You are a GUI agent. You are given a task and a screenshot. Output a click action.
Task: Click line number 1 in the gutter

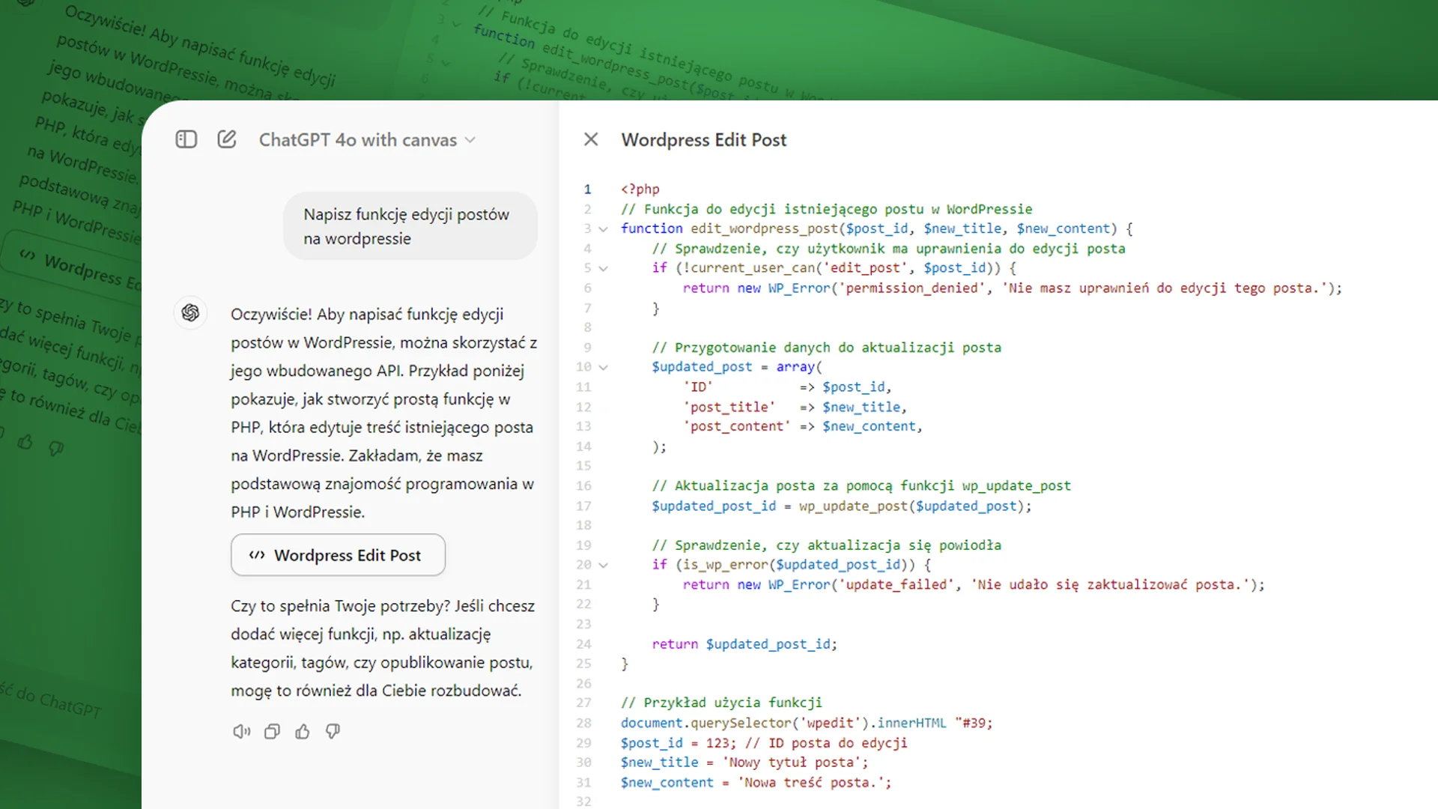pyautogui.click(x=588, y=190)
